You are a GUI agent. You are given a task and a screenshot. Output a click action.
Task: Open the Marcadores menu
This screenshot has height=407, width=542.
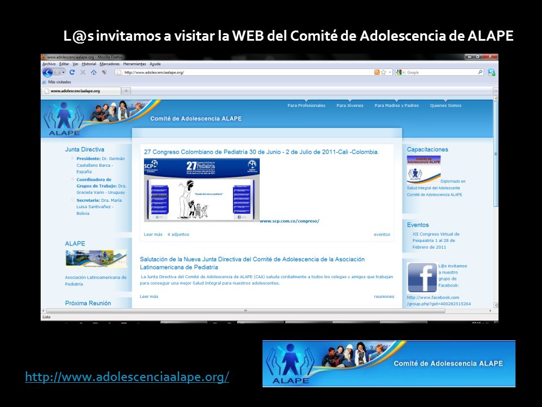[110, 64]
